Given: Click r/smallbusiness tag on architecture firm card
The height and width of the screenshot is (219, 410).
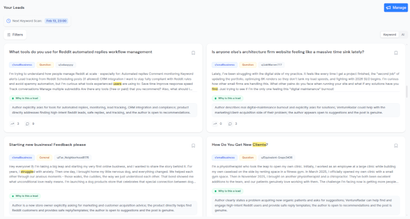Looking at the screenshot, I should tap(224, 64).
